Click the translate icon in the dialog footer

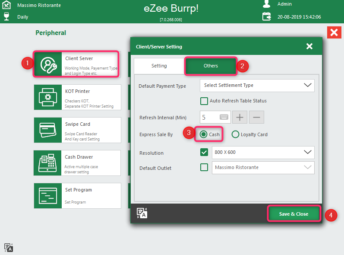point(142,213)
